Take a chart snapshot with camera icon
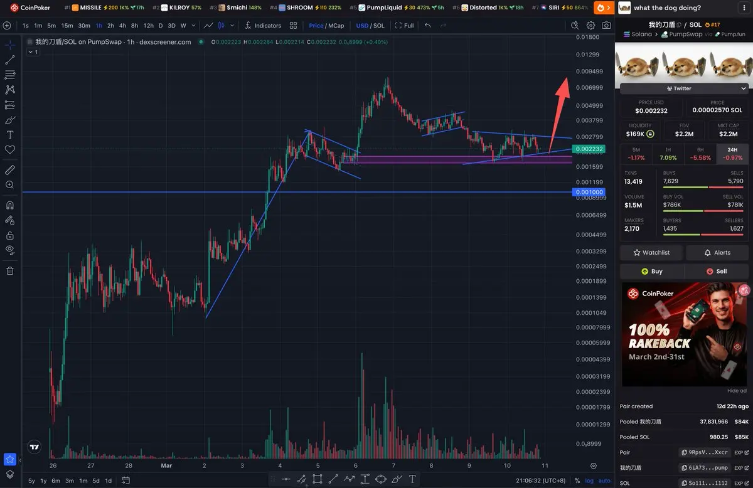 pyautogui.click(x=606, y=26)
